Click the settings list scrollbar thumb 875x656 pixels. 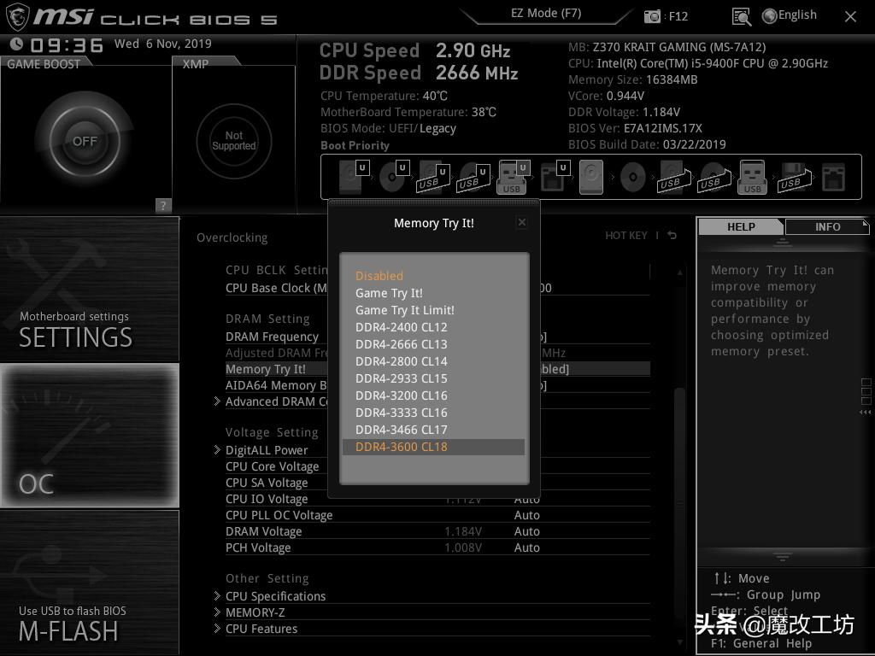(x=679, y=502)
